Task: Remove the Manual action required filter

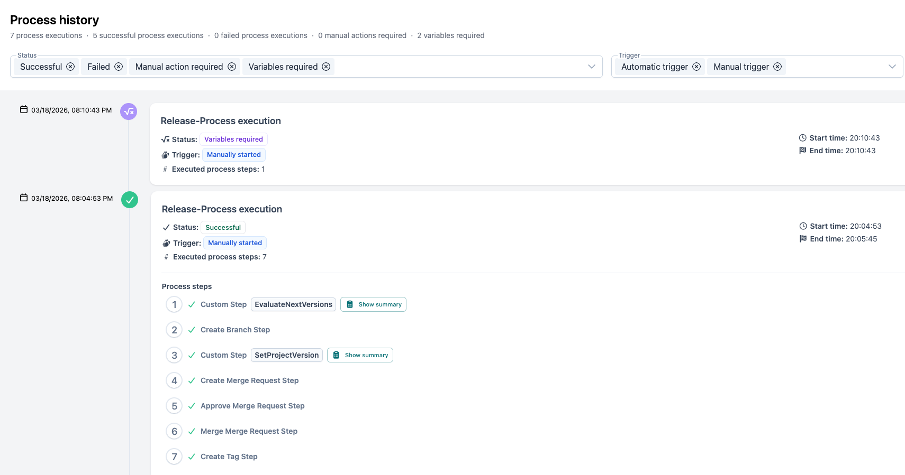Action: pyautogui.click(x=232, y=67)
